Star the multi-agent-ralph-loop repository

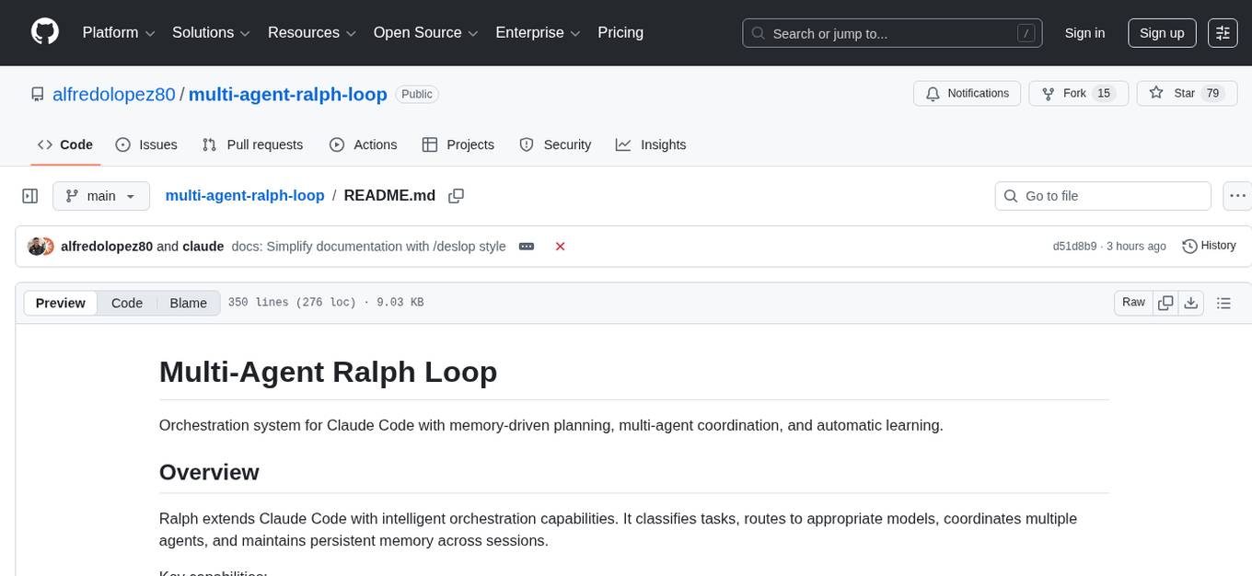click(1186, 93)
